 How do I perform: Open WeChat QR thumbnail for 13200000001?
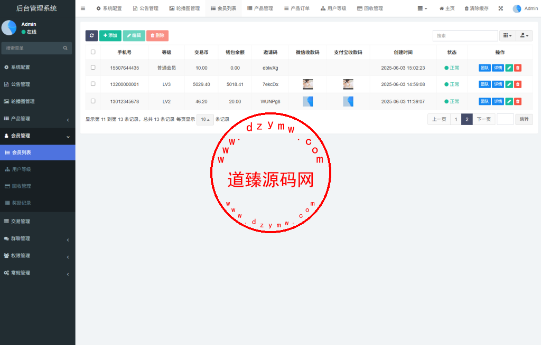pyautogui.click(x=307, y=84)
